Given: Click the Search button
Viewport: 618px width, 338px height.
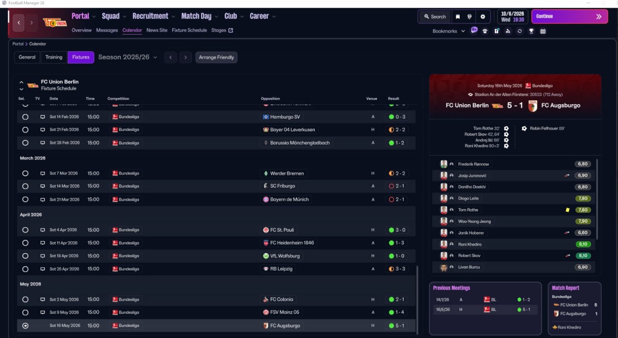Looking at the screenshot, I should click(435, 16).
